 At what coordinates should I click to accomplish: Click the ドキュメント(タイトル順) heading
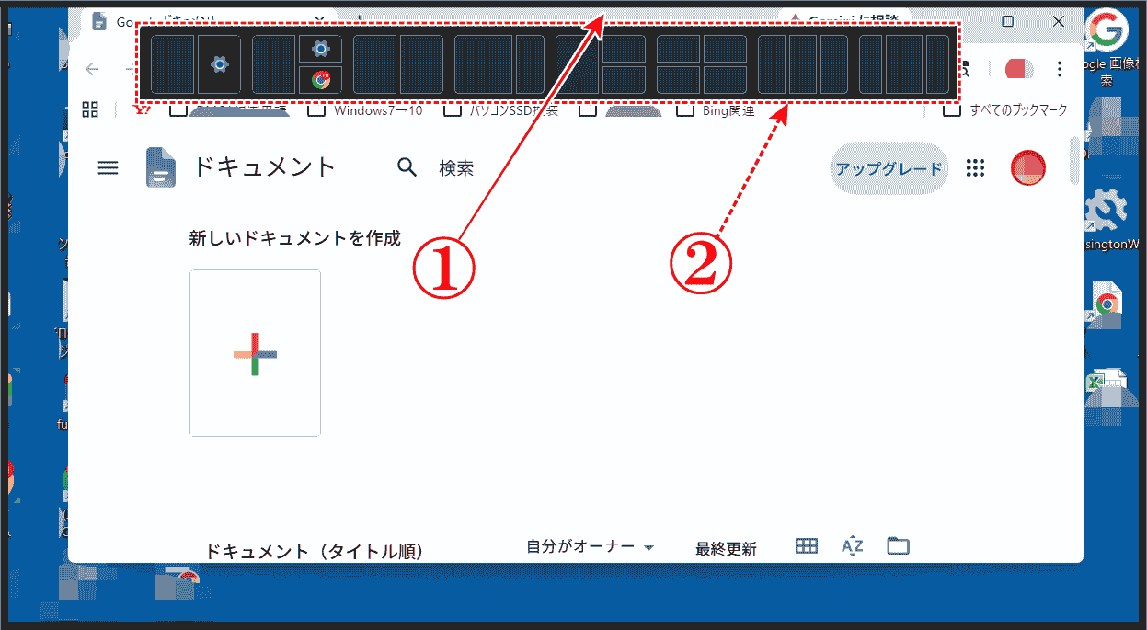[315, 552]
